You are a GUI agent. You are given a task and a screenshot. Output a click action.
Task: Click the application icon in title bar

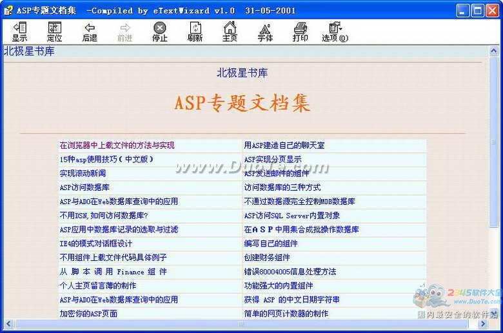8,10
